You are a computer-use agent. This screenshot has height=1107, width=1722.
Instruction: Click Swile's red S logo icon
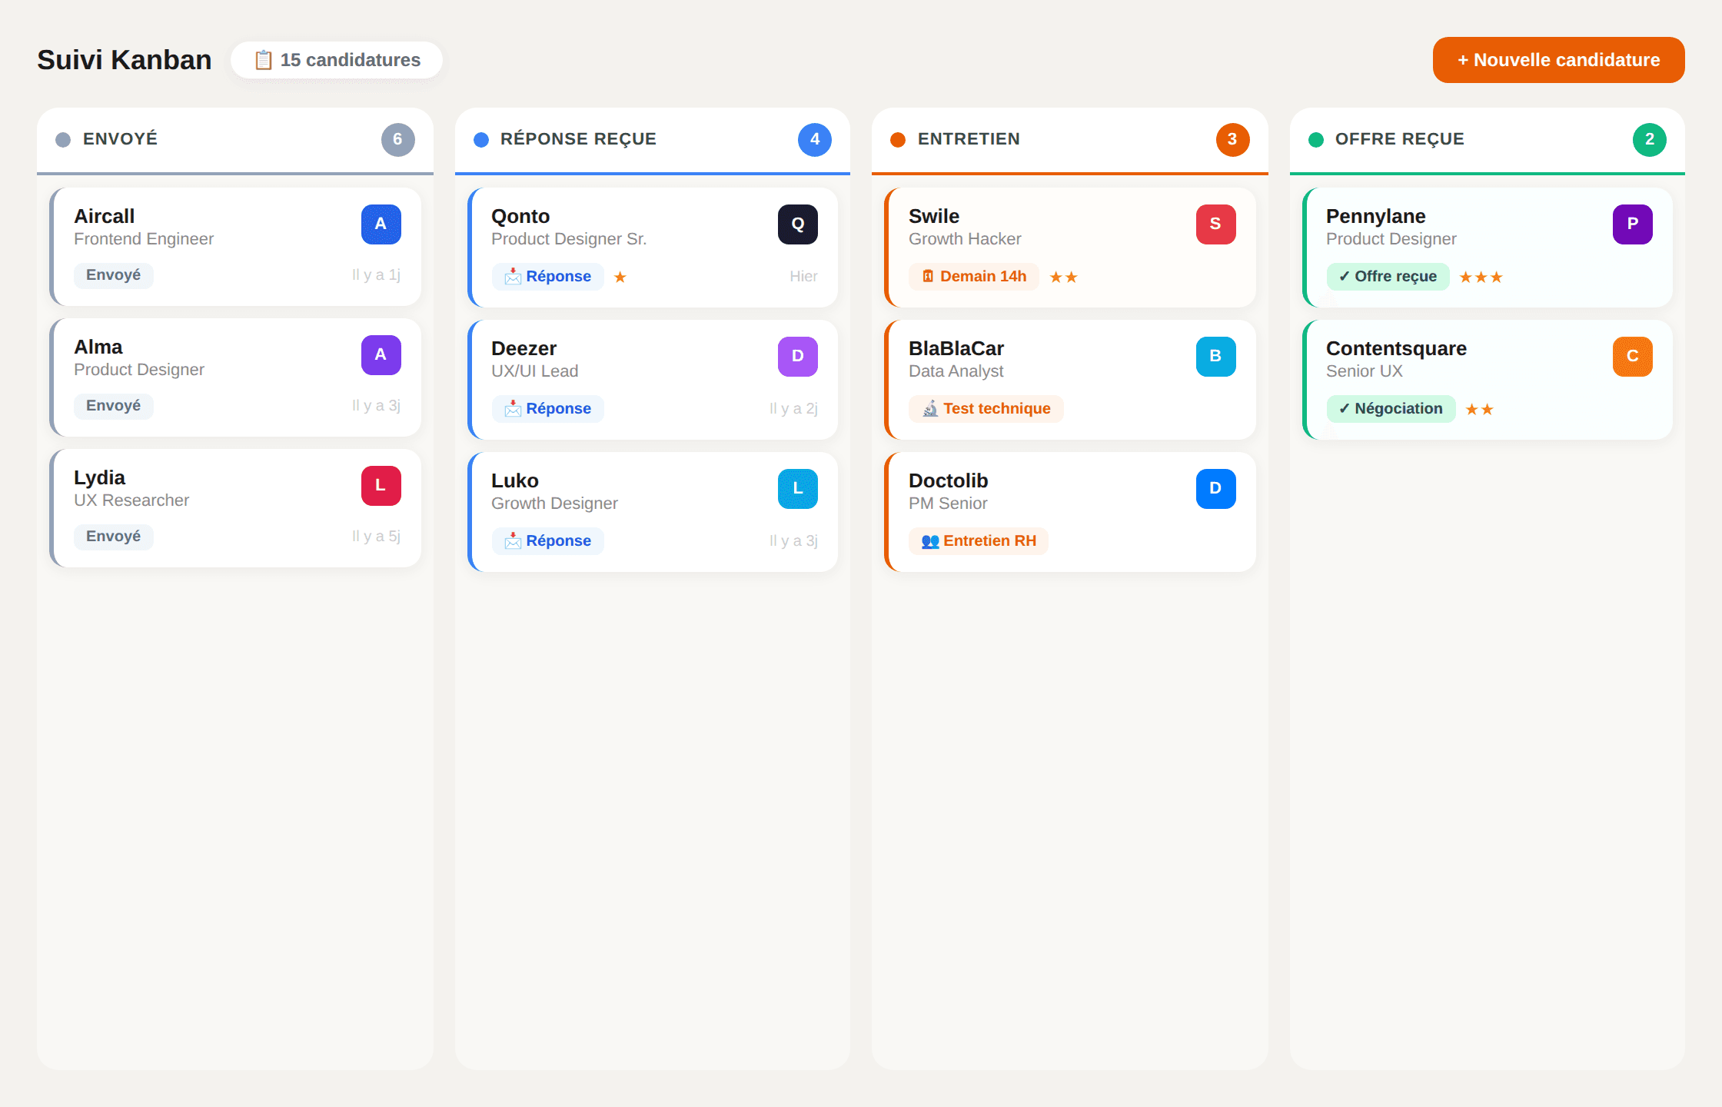pos(1215,224)
